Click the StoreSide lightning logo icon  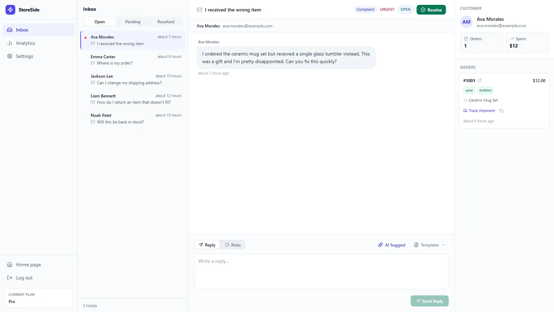[10, 10]
